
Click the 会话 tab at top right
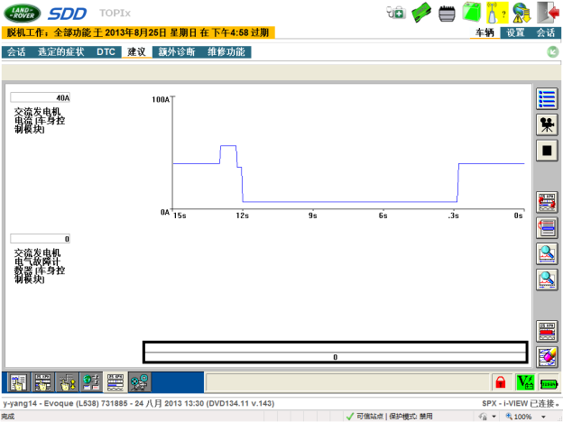pos(546,32)
